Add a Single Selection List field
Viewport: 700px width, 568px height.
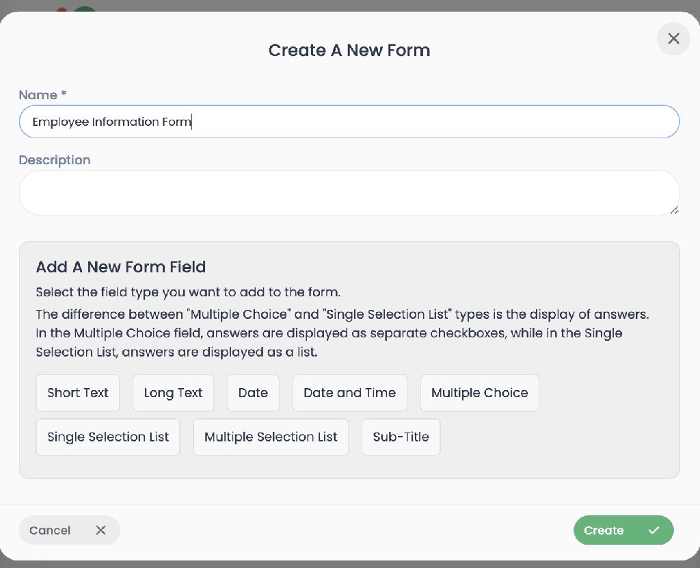pos(108,437)
